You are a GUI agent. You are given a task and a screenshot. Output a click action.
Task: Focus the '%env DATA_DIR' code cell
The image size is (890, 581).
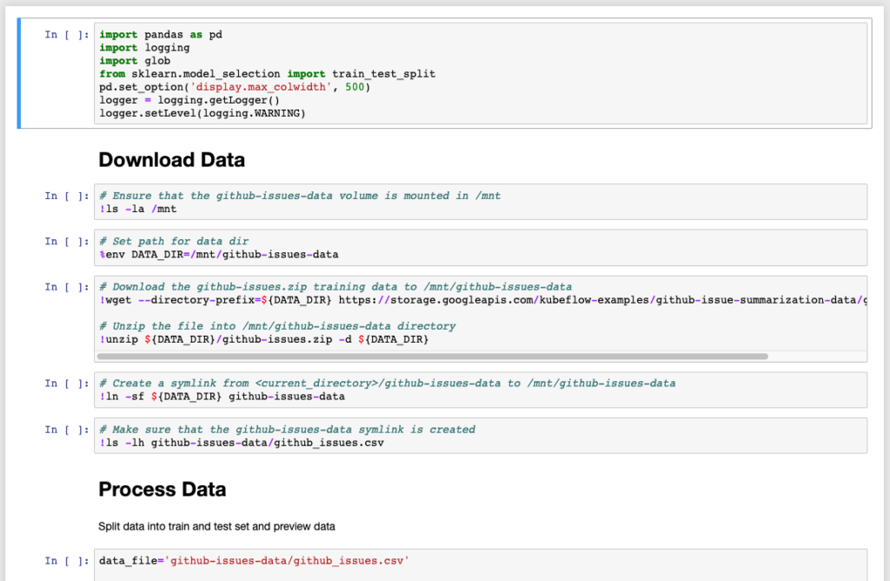(480, 247)
